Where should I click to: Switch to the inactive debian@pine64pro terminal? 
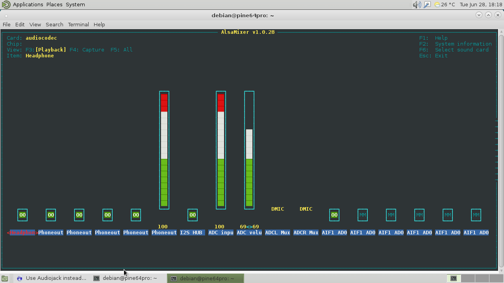[x=126, y=278]
